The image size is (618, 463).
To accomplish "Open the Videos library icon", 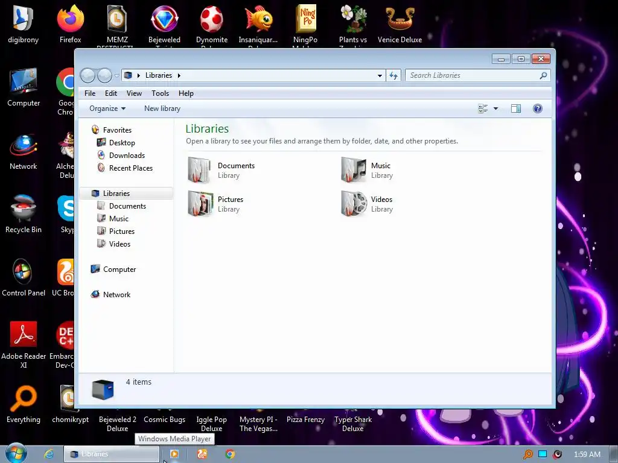I will click(354, 204).
